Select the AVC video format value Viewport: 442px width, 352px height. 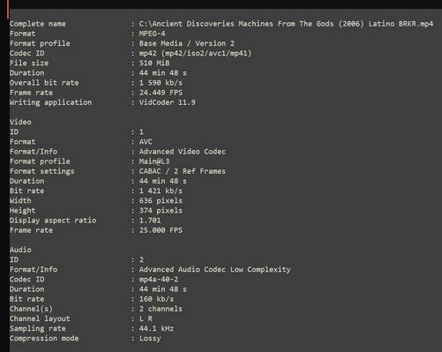pyautogui.click(x=146, y=142)
